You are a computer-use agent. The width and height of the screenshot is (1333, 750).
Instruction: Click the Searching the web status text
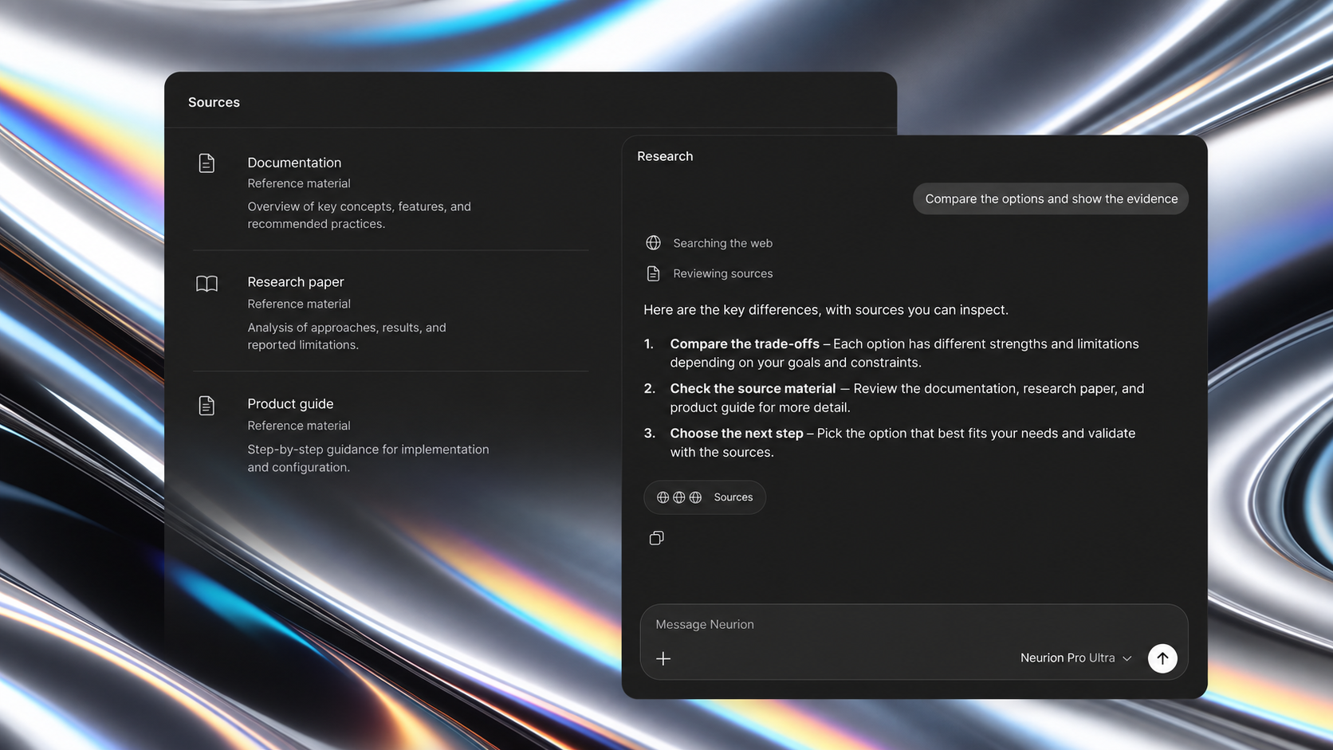click(x=722, y=243)
